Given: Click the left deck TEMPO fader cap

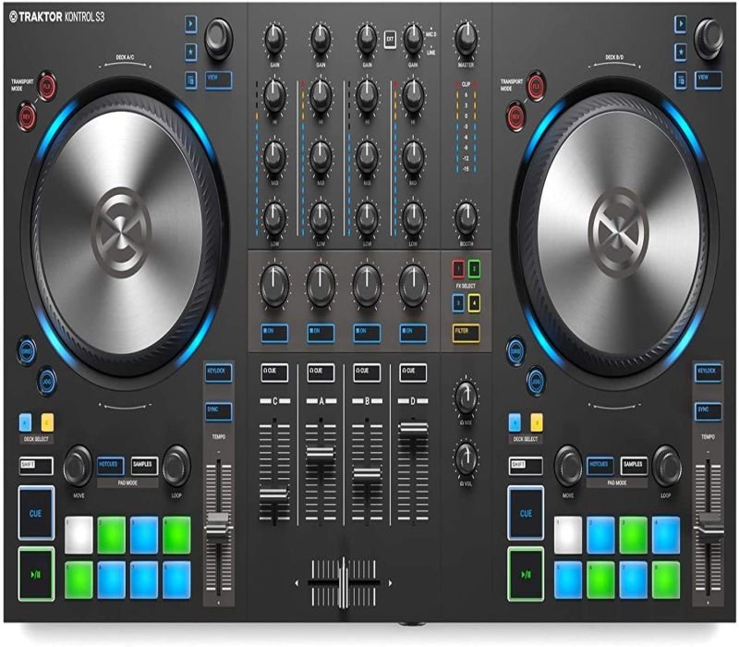Looking at the screenshot, I should pos(218,527).
